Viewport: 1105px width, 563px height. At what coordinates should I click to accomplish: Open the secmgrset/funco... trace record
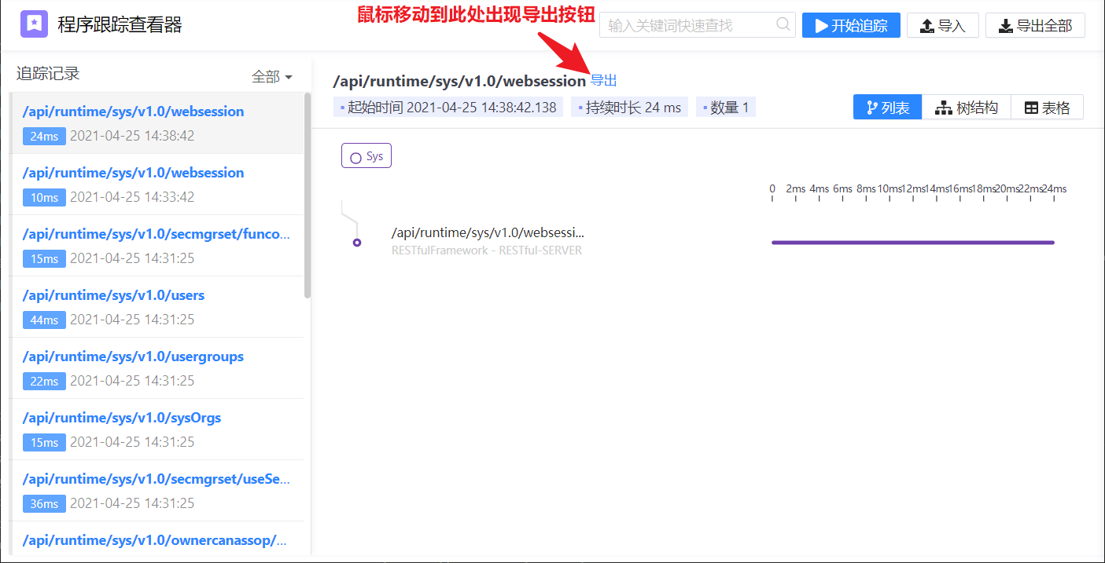click(157, 246)
